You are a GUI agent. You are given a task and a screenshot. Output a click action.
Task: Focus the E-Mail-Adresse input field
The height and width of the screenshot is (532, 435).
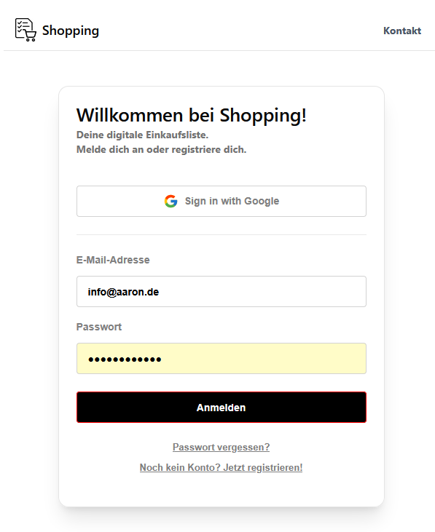pyautogui.click(x=222, y=291)
